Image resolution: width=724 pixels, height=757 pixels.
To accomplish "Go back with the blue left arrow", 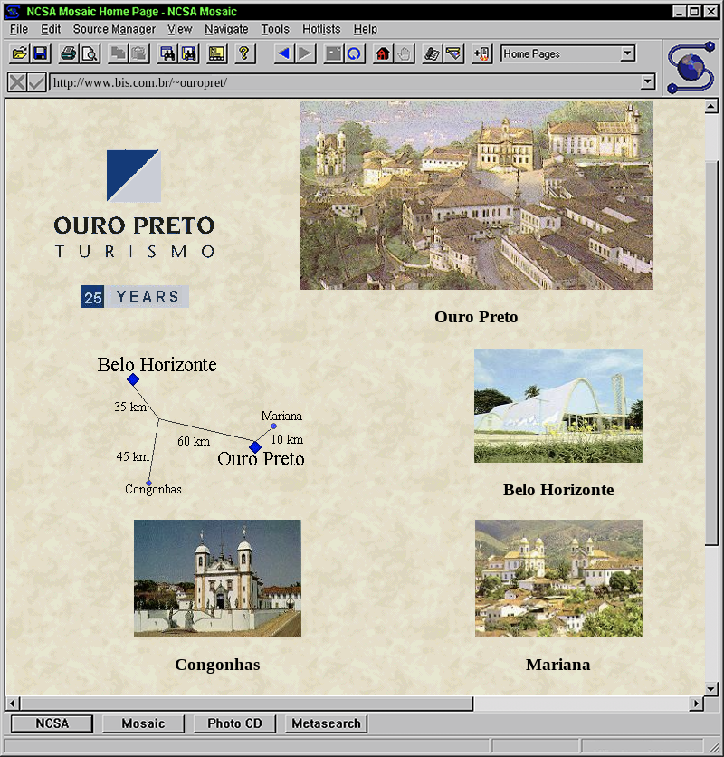I will point(283,54).
